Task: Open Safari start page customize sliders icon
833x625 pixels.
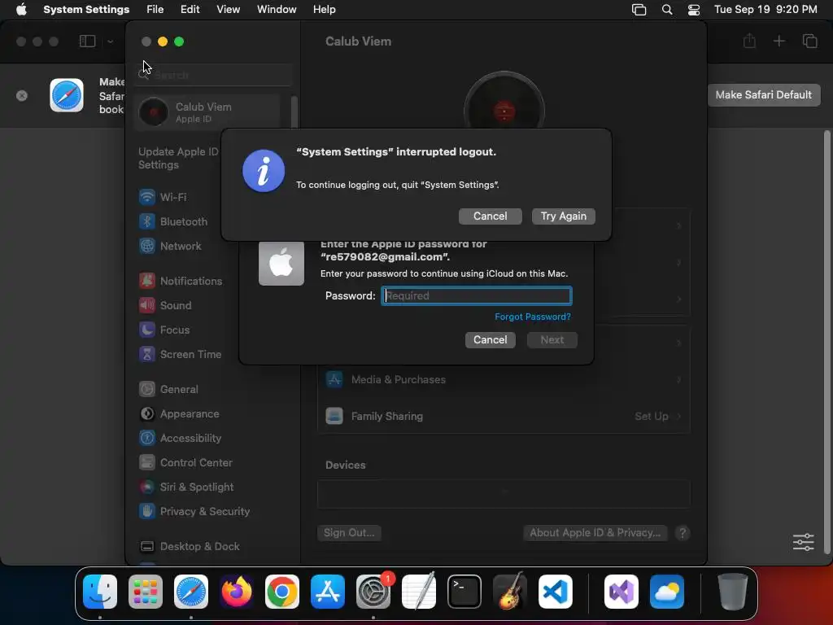Action: point(803,542)
